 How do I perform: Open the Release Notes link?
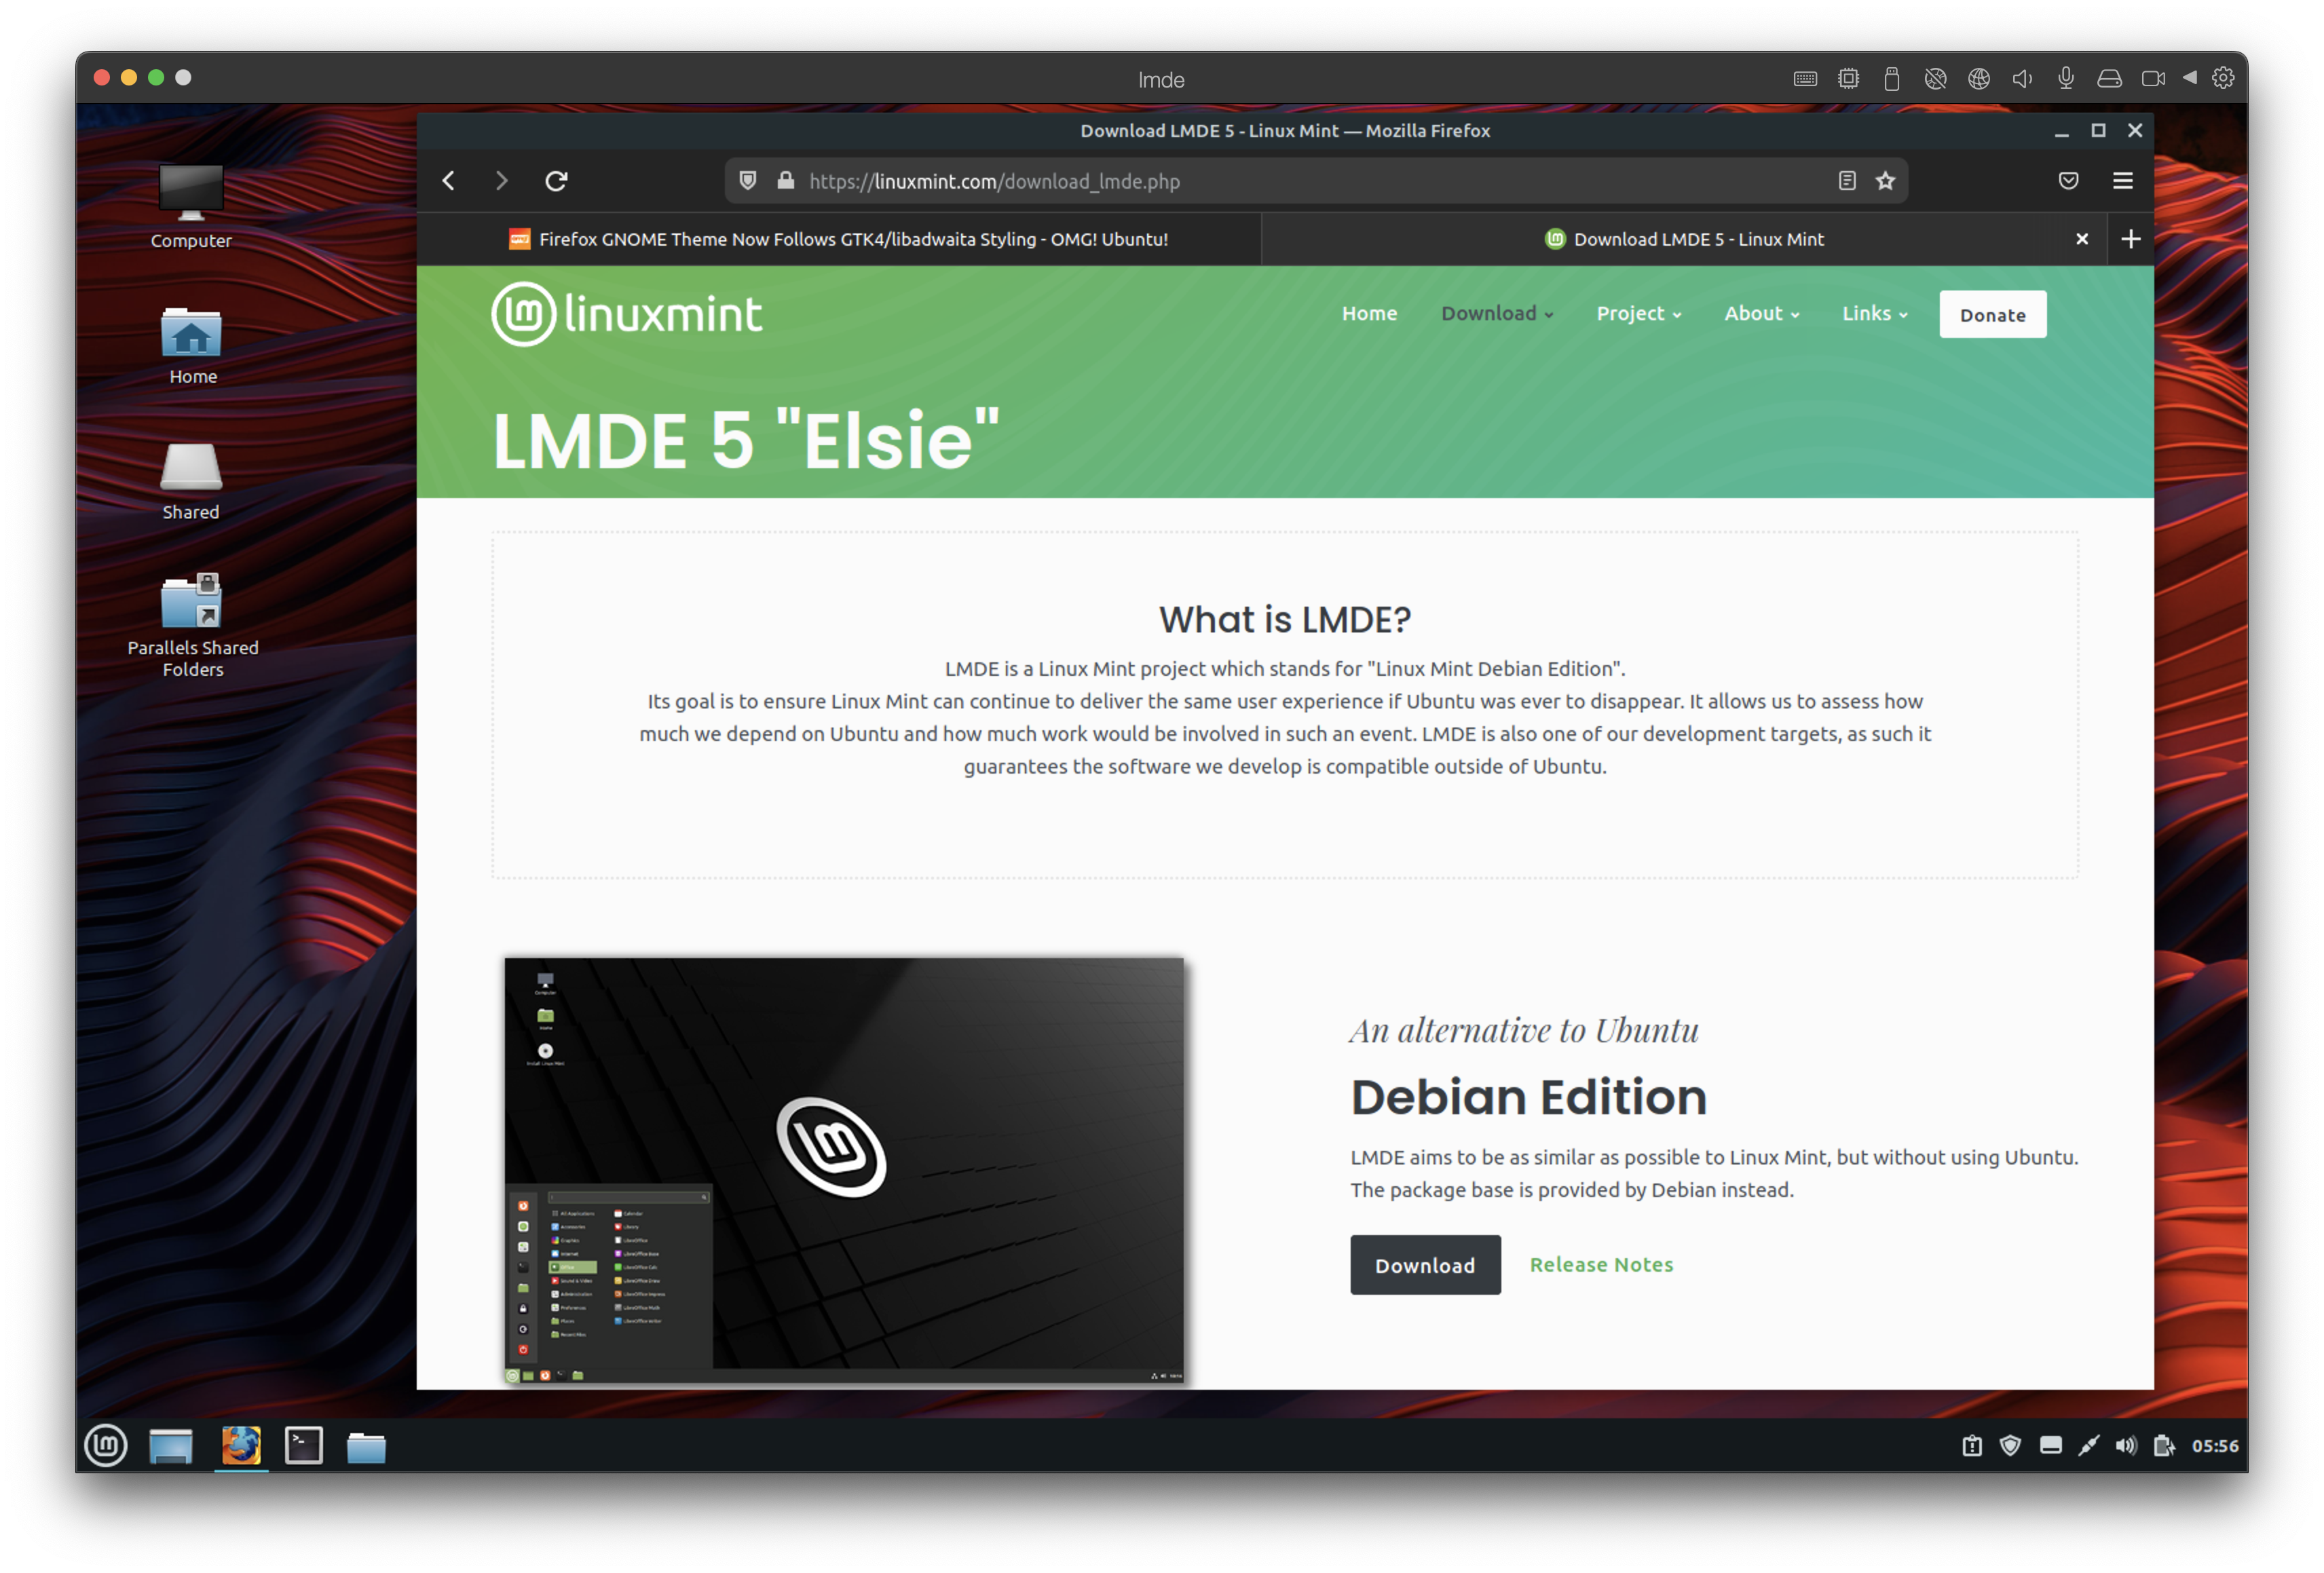click(x=1601, y=1265)
